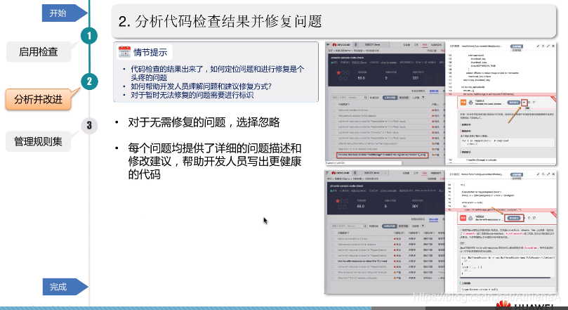Close the upper code panel with X

(x=553, y=46)
